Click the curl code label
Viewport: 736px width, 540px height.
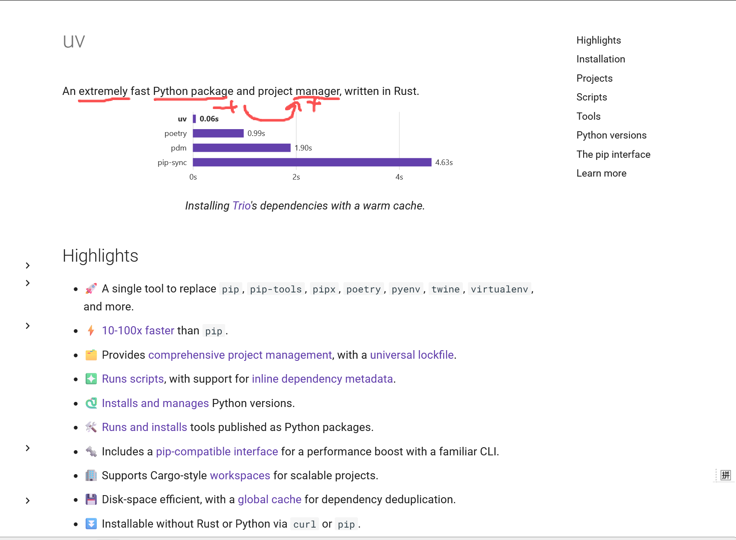[304, 524]
